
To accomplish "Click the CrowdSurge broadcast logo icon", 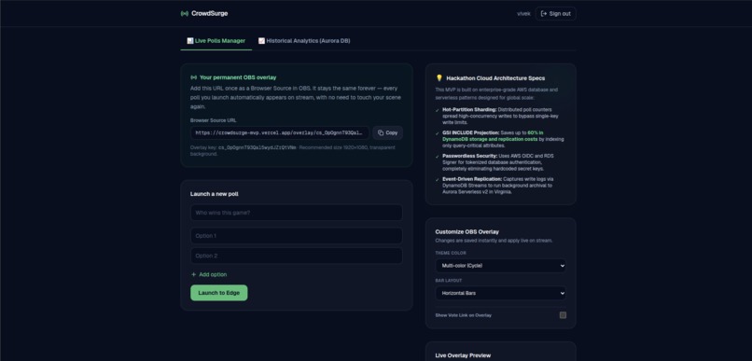I will [184, 13].
